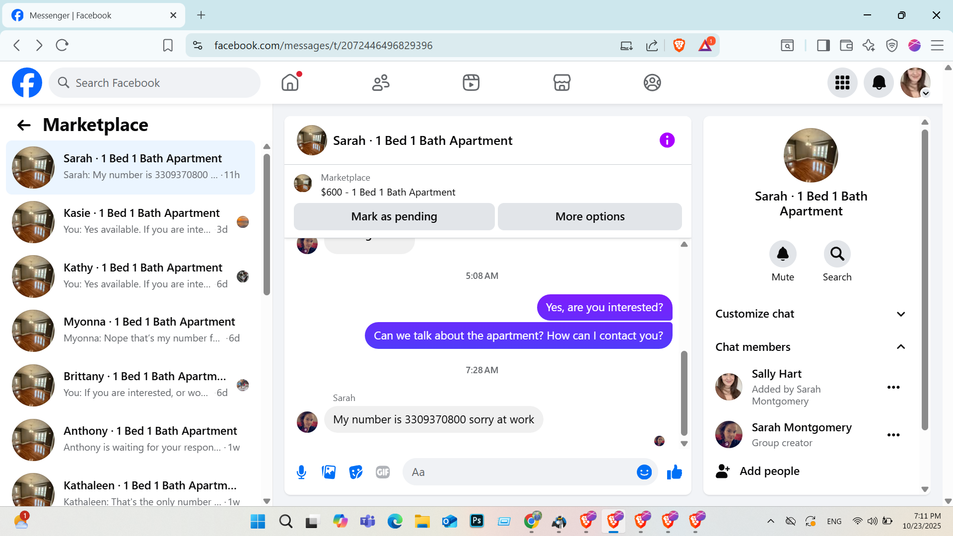Click the More options button
Image resolution: width=953 pixels, height=536 pixels.
(x=590, y=216)
